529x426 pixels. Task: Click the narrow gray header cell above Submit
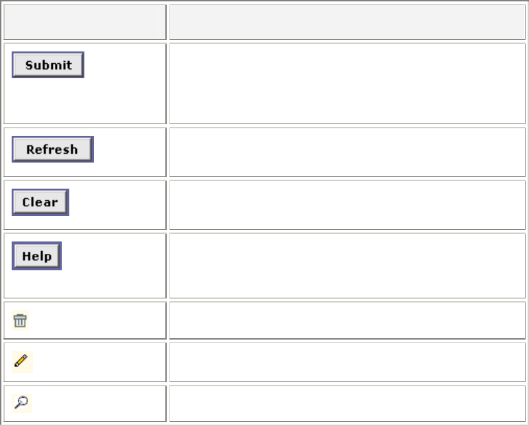(x=84, y=22)
